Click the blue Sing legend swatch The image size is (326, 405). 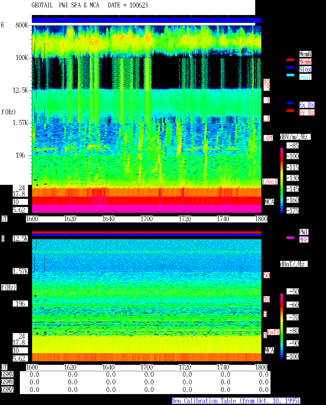[290, 67]
